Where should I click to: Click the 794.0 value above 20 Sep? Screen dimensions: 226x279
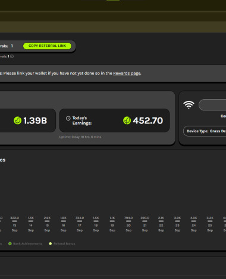[128, 218]
